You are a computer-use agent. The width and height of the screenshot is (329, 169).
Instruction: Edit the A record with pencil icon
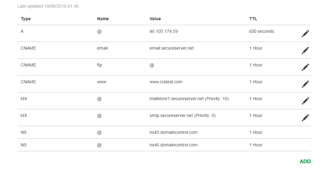305,33
